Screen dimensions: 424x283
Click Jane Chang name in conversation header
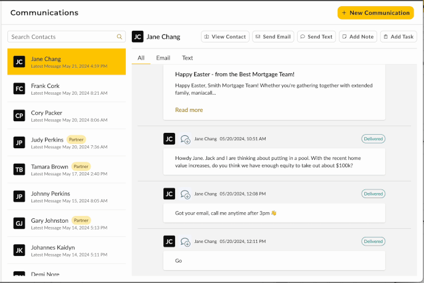tap(163, 37)
